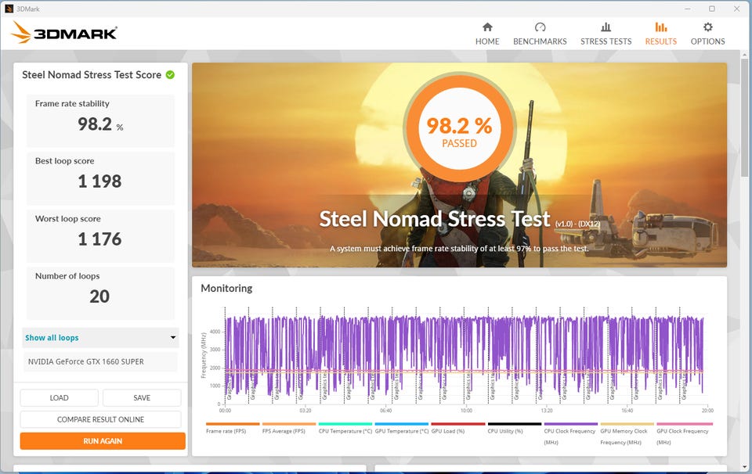Click the RUN AGAIN button
The height and width of the screenshot is (474, 752).
(103, 441)
